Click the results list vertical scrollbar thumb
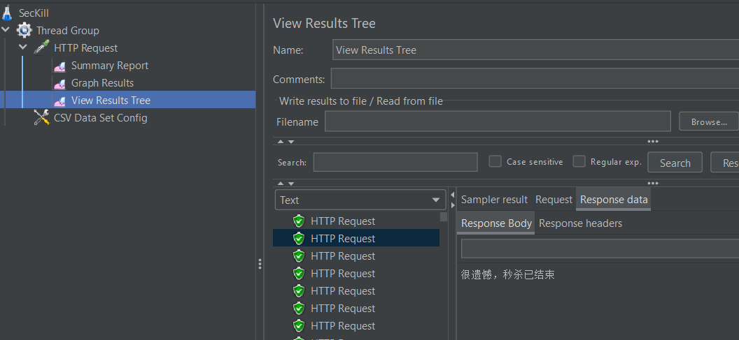This screenshot has height=340, width=739. (x=444, y=217)
